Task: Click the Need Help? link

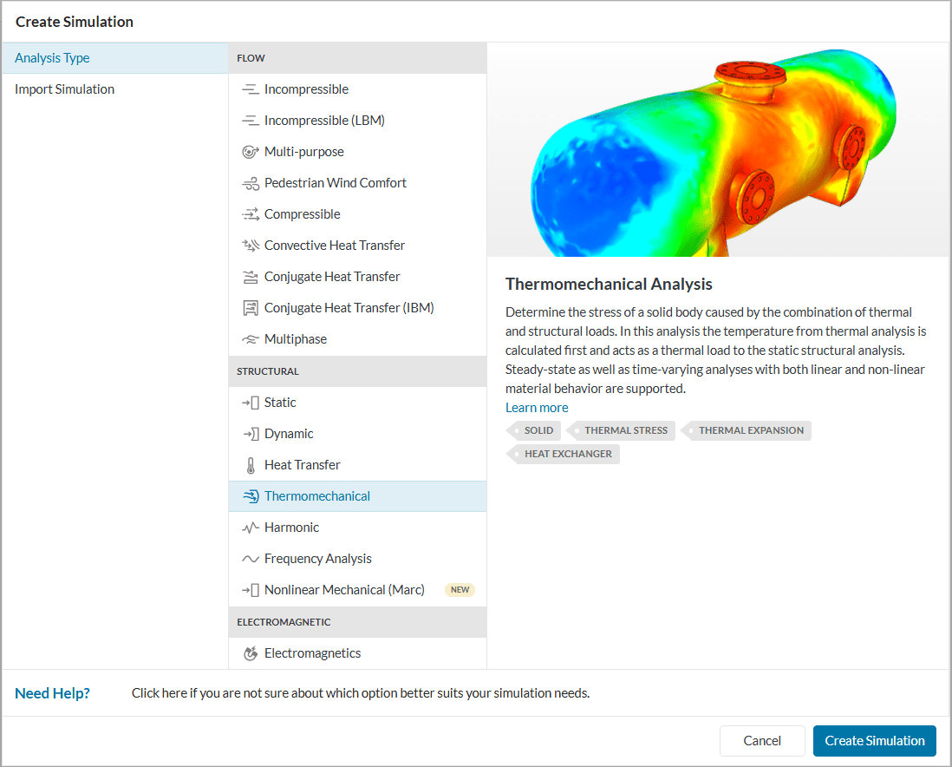Action: tap(52, 693)
